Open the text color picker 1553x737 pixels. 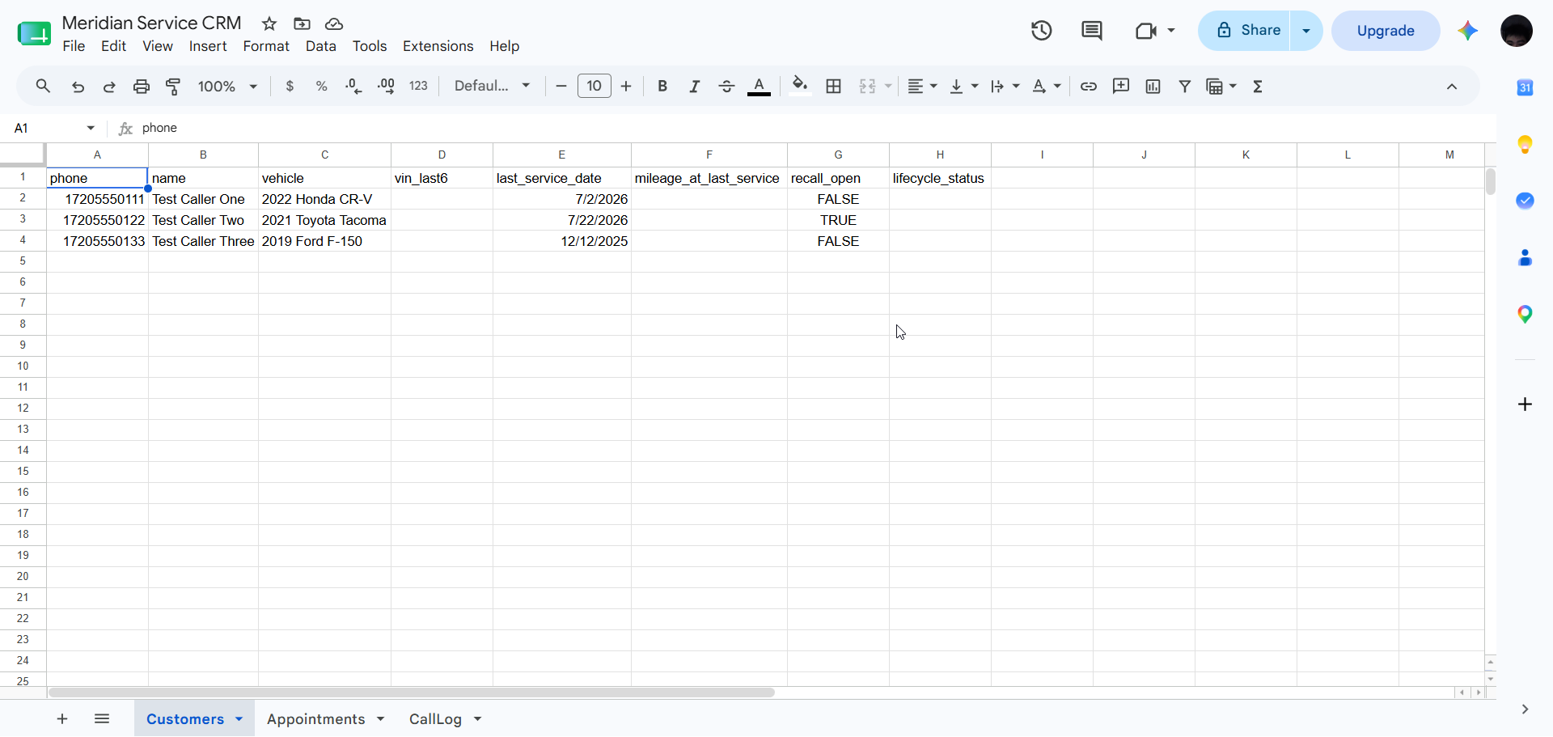(759, 86)
